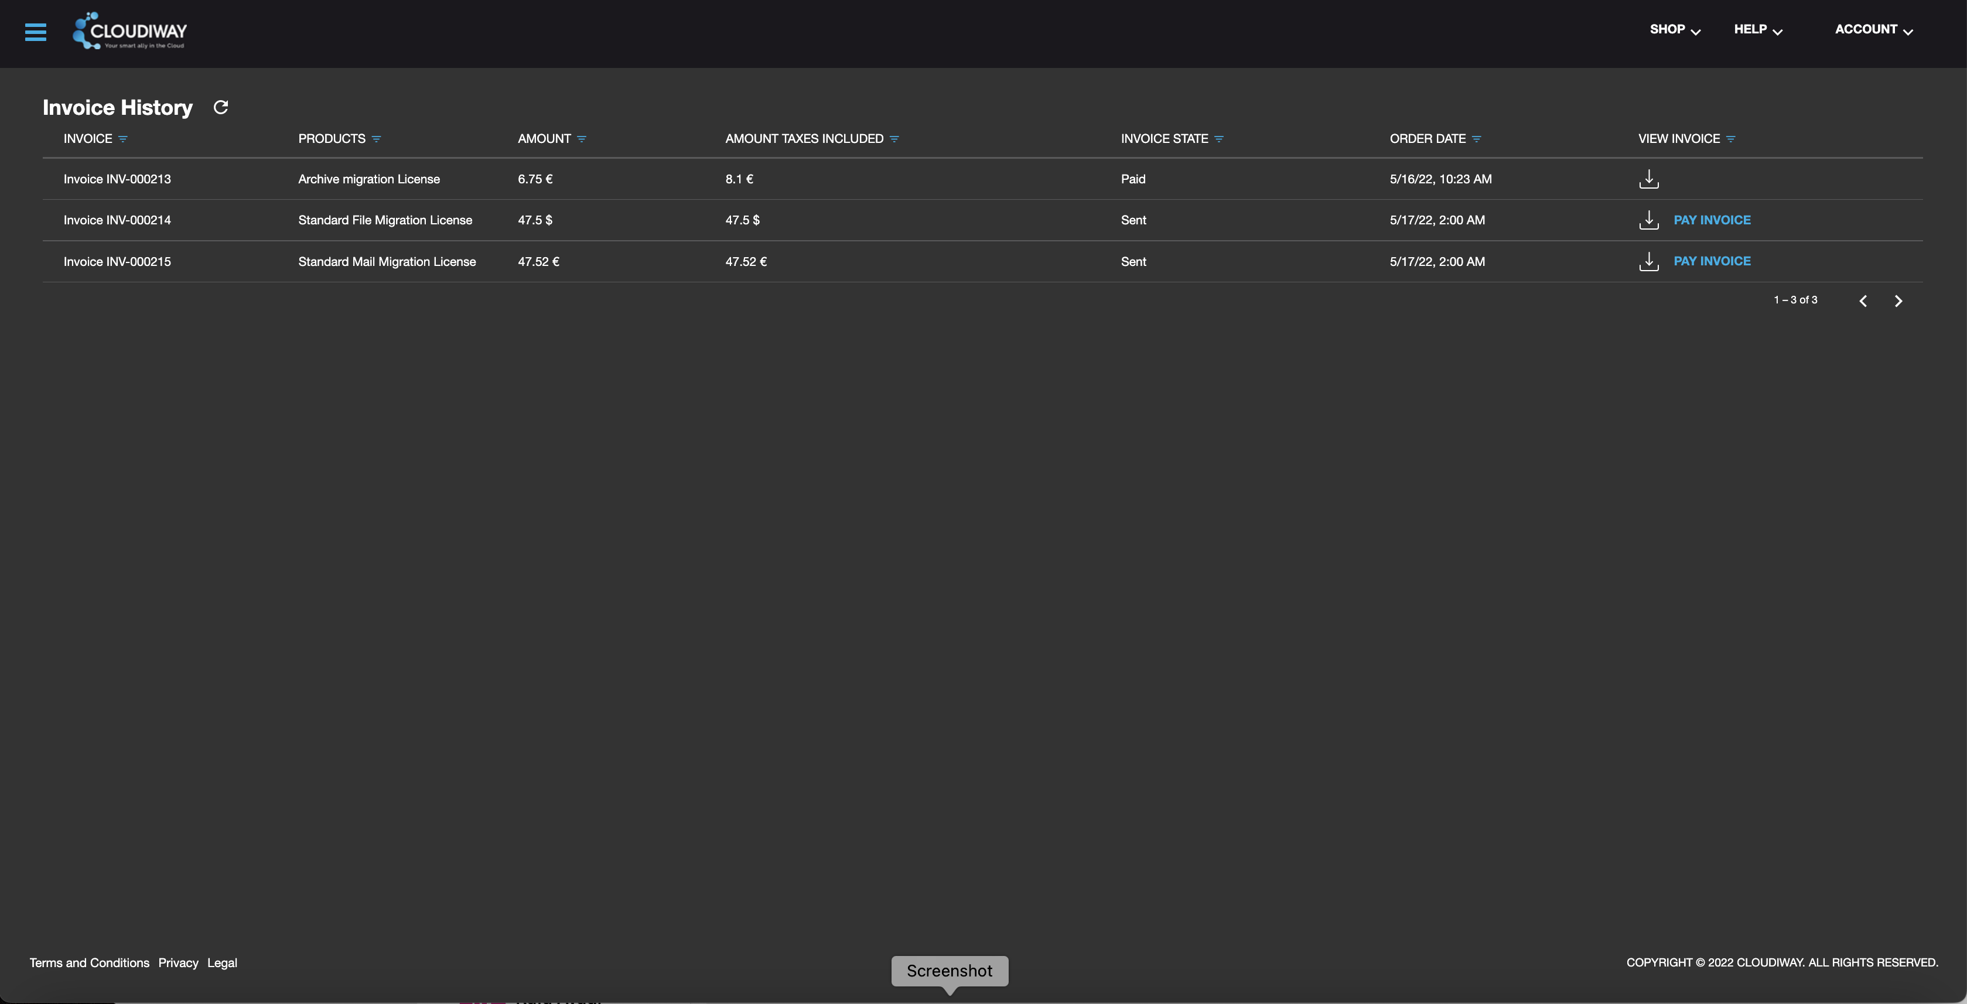Open the Terms and Conditions page
Image resolution: width=1967 pixels, height=1004 pixels.
click(x=88, y=963)
